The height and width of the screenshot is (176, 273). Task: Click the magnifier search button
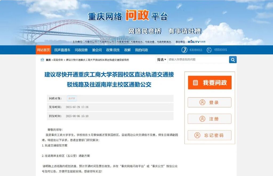[232, 60]
